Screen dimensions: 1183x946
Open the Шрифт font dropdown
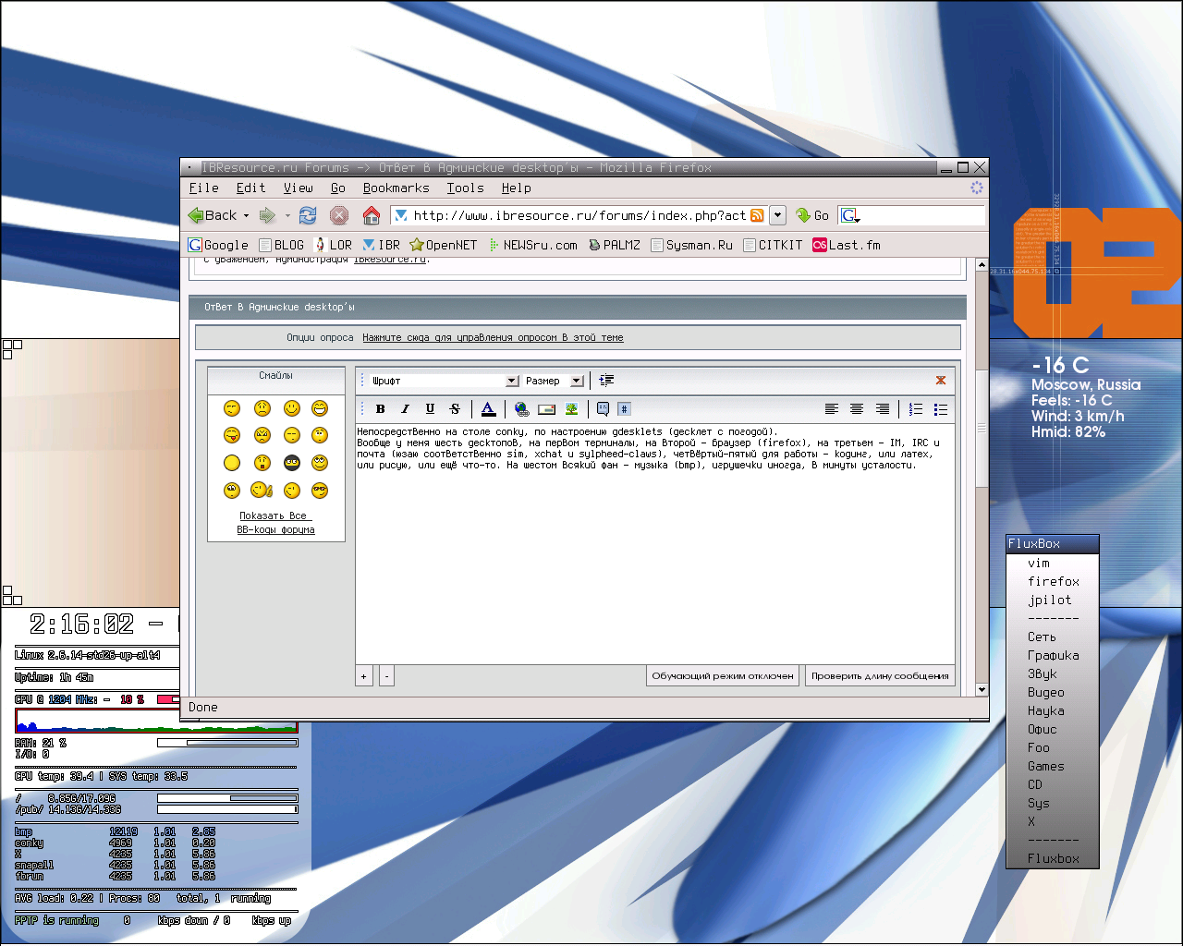[512, 381]
